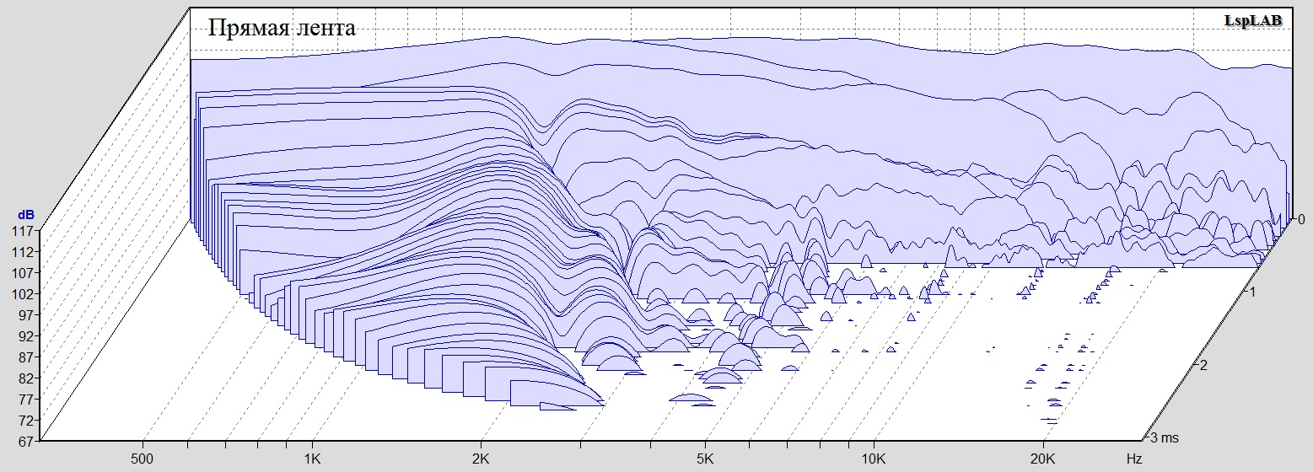Click the 92 dB axis value
This screenshot has width=1313, height=472.
pyautogui.click(x=27, y=335)
